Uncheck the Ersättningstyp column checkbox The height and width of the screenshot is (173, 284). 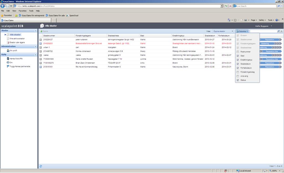[x=238, y=60]
